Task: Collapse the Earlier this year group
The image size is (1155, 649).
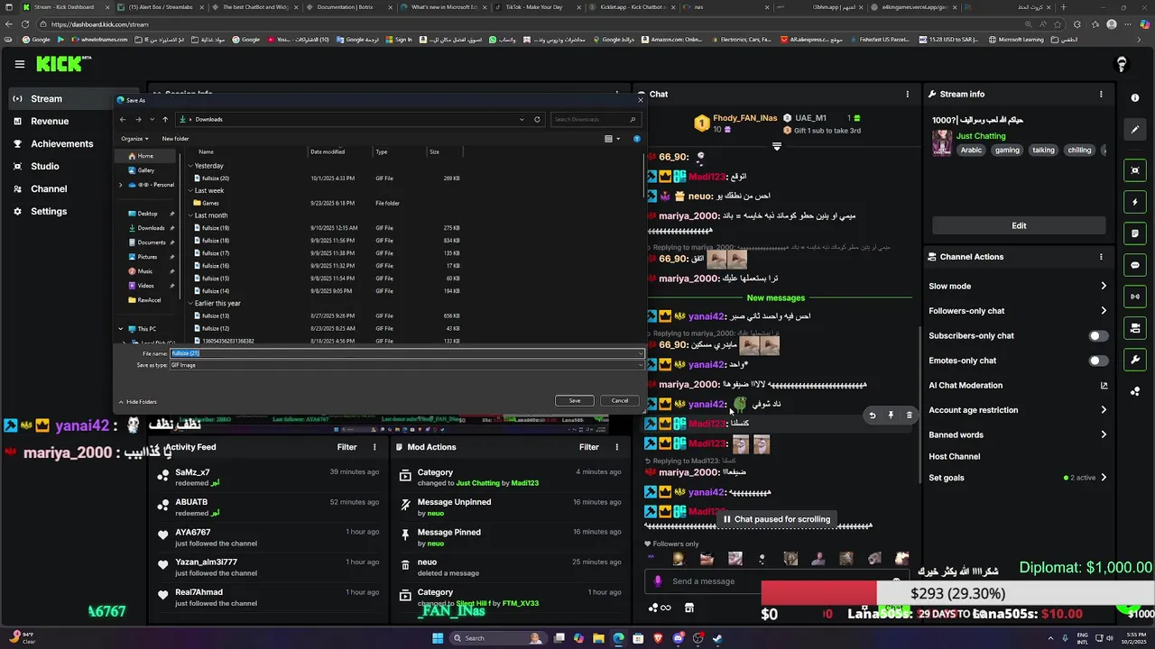Action: 191,303
